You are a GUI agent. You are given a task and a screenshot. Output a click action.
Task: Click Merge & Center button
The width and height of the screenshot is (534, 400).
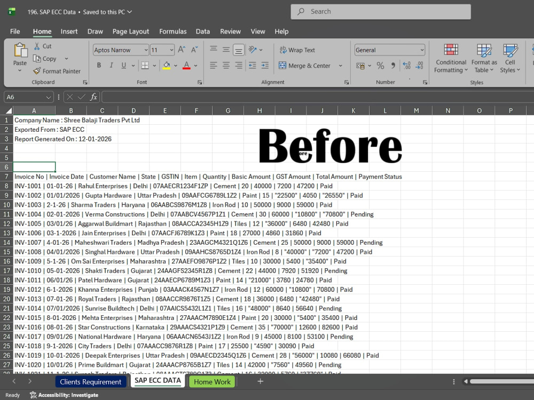[x=305, y=65]
